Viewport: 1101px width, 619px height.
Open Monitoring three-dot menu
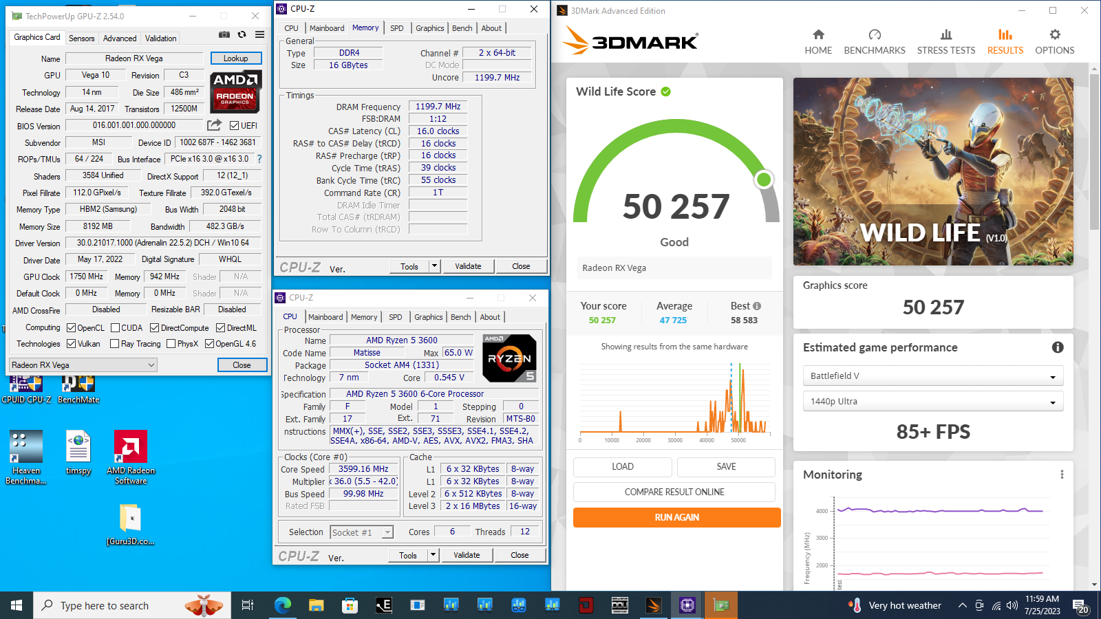point(1062,475)
